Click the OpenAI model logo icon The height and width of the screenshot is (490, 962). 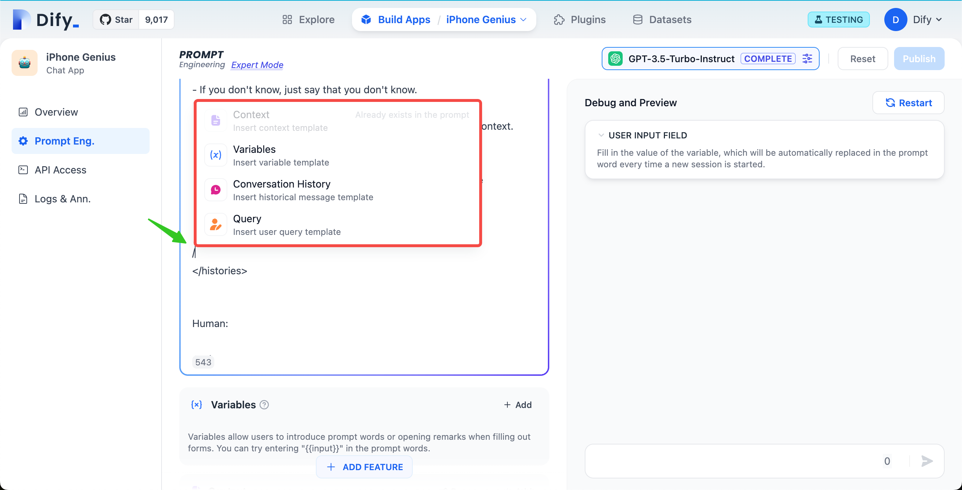click(615, 59)
